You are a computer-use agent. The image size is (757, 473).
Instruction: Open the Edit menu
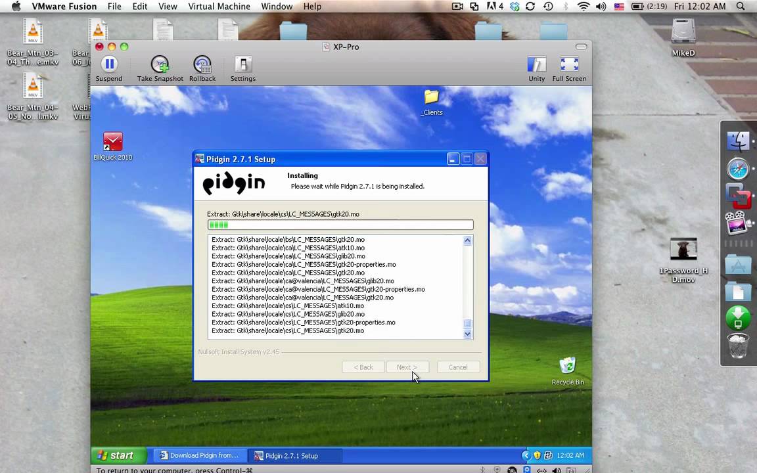point(140,7)
